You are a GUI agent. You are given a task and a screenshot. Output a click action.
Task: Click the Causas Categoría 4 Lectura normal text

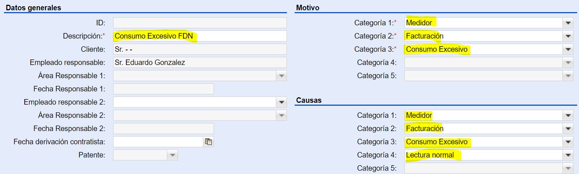430,155
